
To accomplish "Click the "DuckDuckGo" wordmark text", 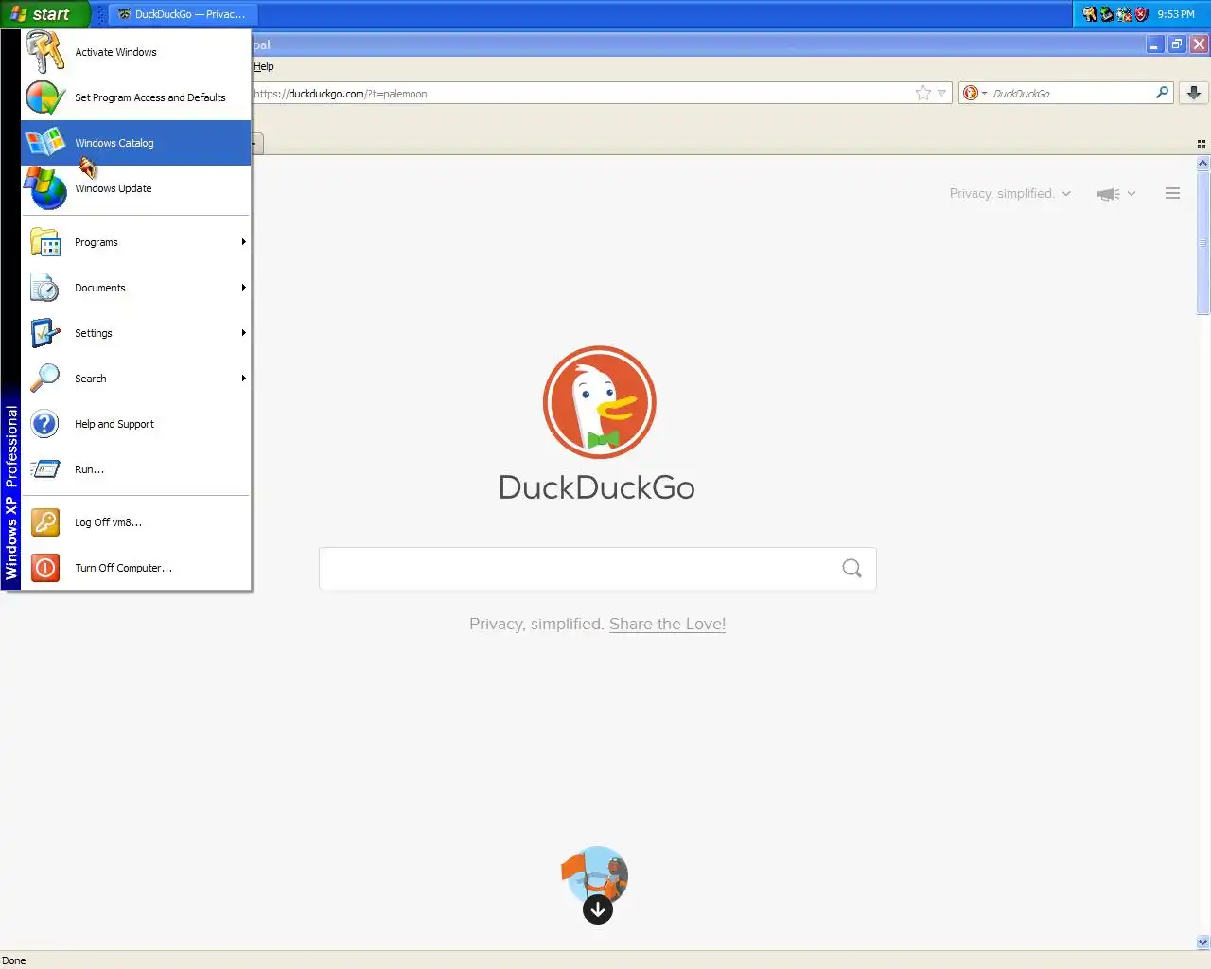I will pos(597,487).
